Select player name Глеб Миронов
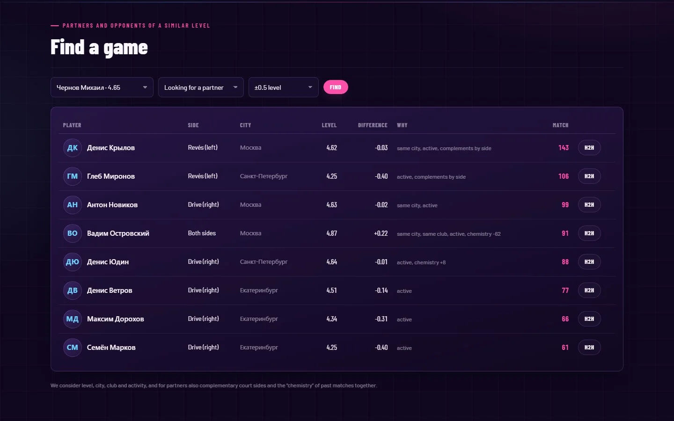Image resolution: width=674 pixels, height=421 pixels. (111, 176)
